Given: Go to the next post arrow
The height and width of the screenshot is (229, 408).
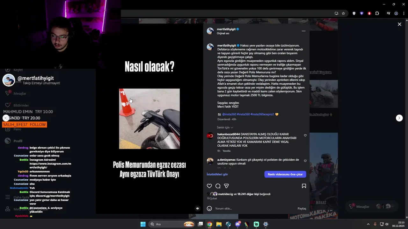Looking at the screenshot, I should [x=399, y=118].
